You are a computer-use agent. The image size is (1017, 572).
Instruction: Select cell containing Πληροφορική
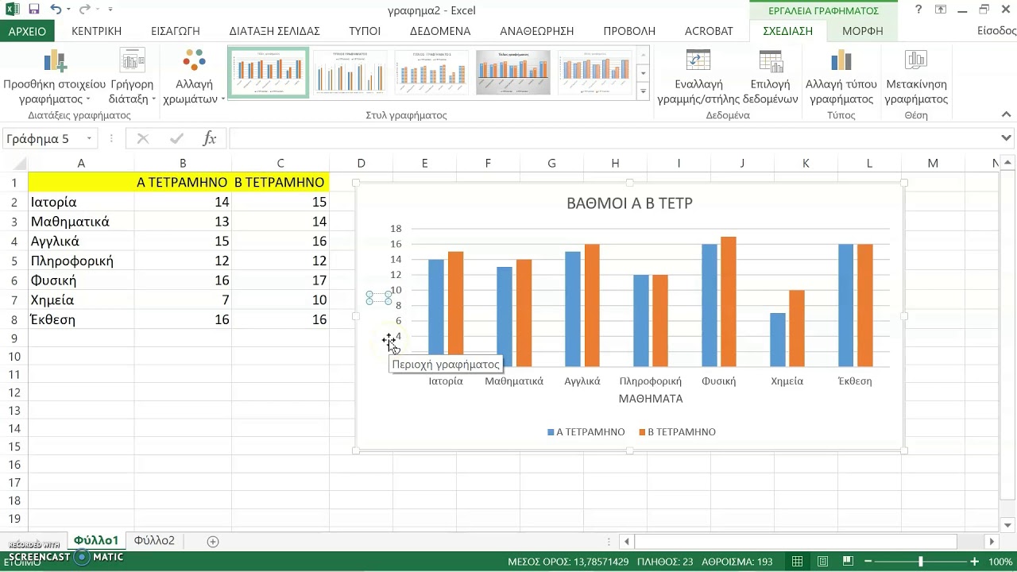coord(81,261)
